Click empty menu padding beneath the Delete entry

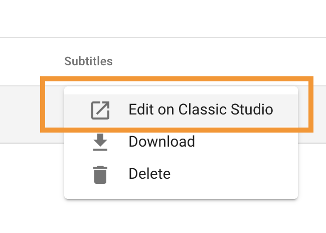point(181,194)
